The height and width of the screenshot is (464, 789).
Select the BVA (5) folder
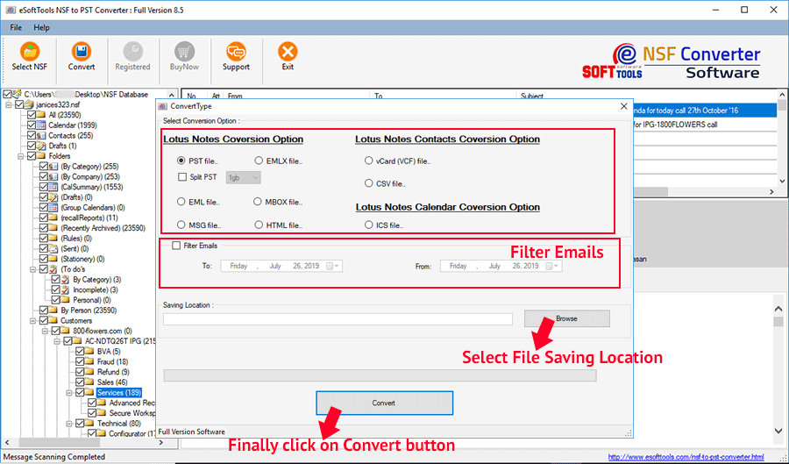[109, 351]
